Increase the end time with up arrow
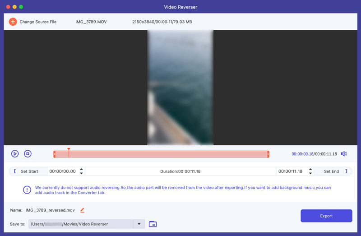This screenshot has width=361, height=236. pyautogui.click(x=310, y=170)
